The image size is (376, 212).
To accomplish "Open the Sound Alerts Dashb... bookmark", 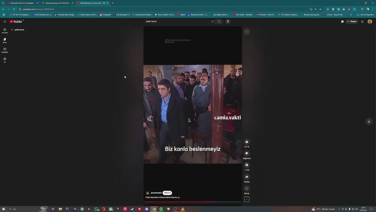I will coord(142,15).
